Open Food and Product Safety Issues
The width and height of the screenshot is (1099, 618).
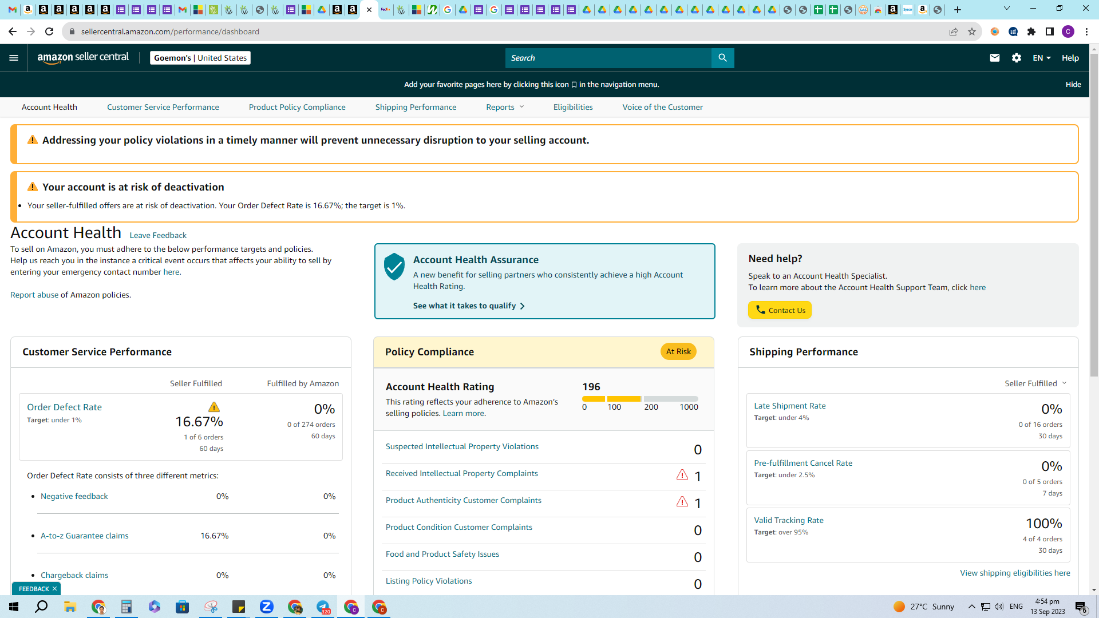click(442, 554)
